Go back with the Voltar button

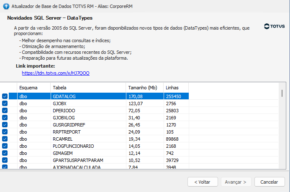[x=203, y=182]
